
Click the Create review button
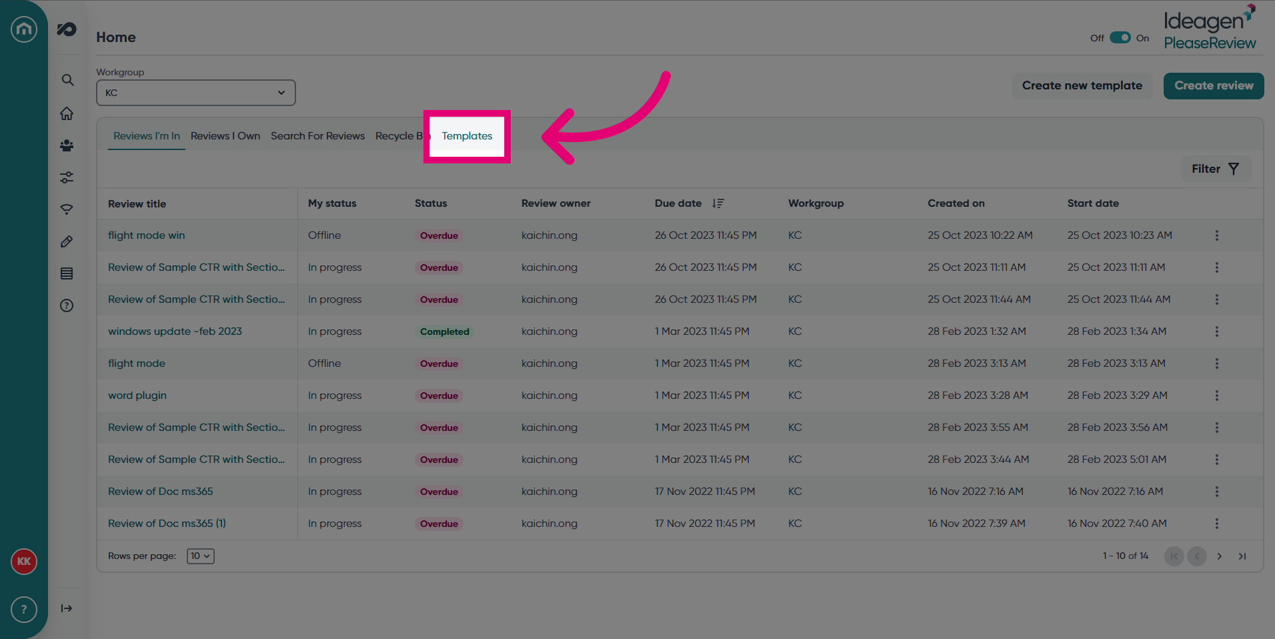[1214, 86]
